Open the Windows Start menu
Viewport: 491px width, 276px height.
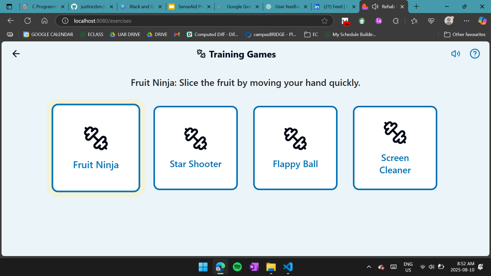(203, 267)
